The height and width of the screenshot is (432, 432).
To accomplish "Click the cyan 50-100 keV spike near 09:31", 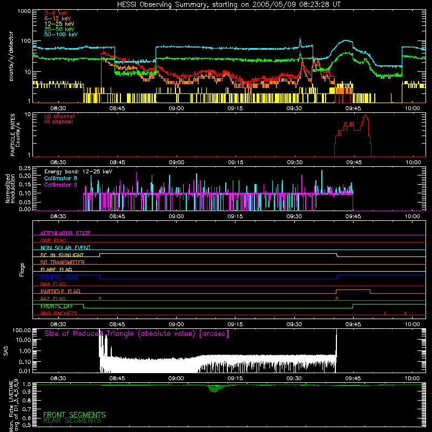I will pos(300,42).
